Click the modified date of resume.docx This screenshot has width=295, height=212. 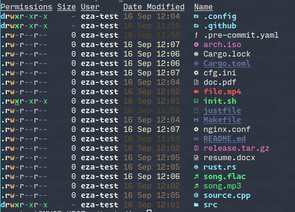click(152, 158)
